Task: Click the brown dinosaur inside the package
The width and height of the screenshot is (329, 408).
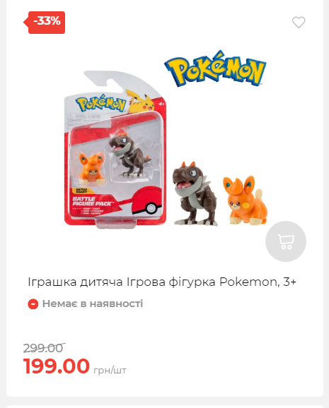Action: [x=129, y=155]
